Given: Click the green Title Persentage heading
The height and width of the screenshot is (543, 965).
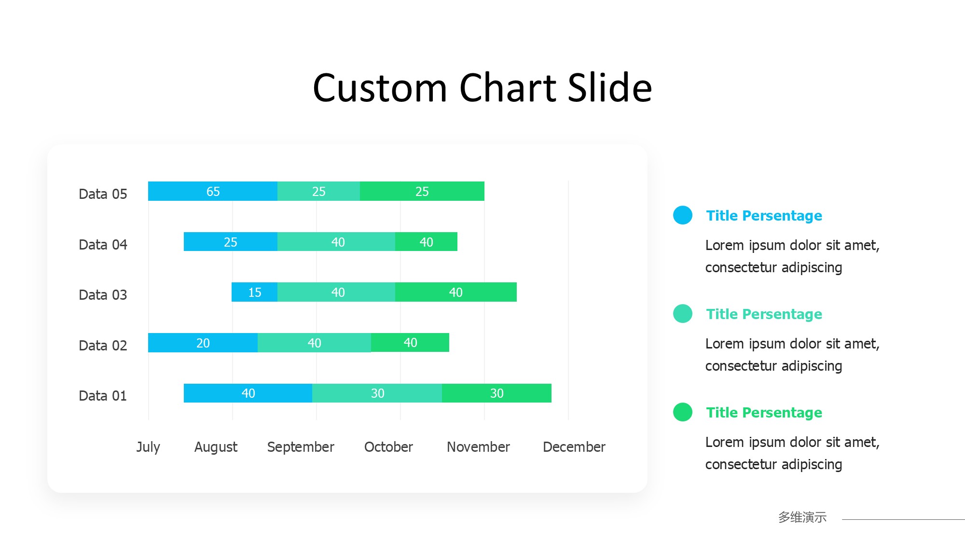Looking at the screenshot, I should pos(764,413).
